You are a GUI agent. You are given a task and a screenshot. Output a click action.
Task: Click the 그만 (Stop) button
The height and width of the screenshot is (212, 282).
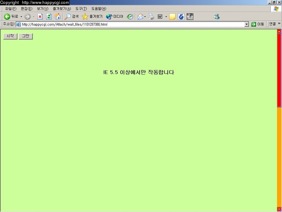click(x=26, y=36)
